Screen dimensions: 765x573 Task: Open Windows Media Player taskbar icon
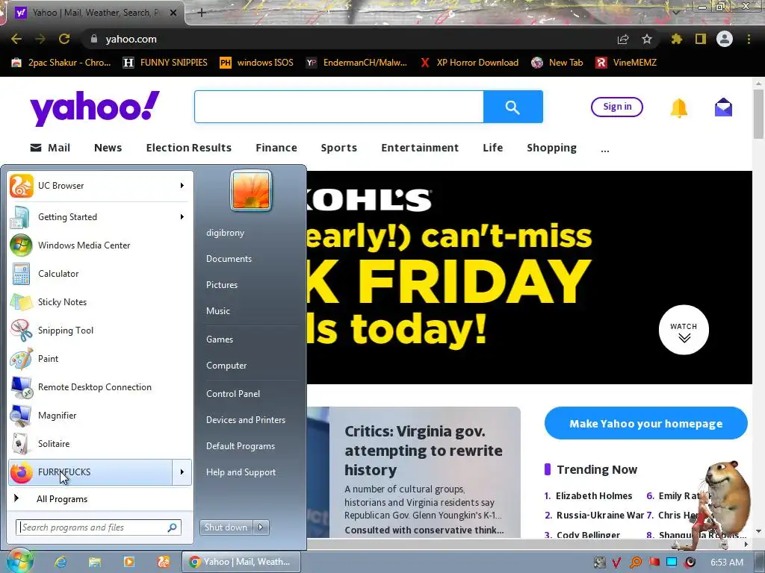tap(128, 562)
